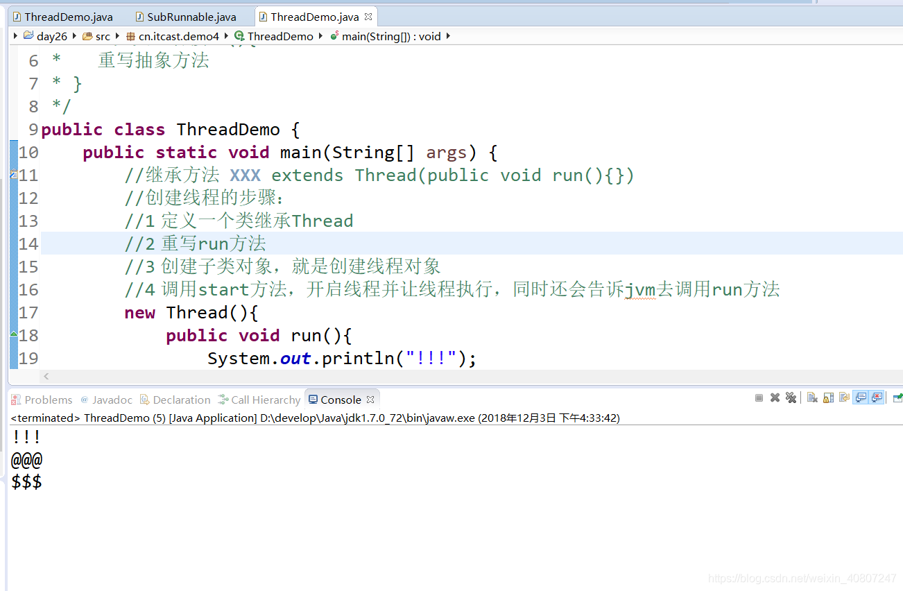
Task: Click the disabled Terminate button in the Console toolbar
Action: pyautogui.click(x=759, y=397)
